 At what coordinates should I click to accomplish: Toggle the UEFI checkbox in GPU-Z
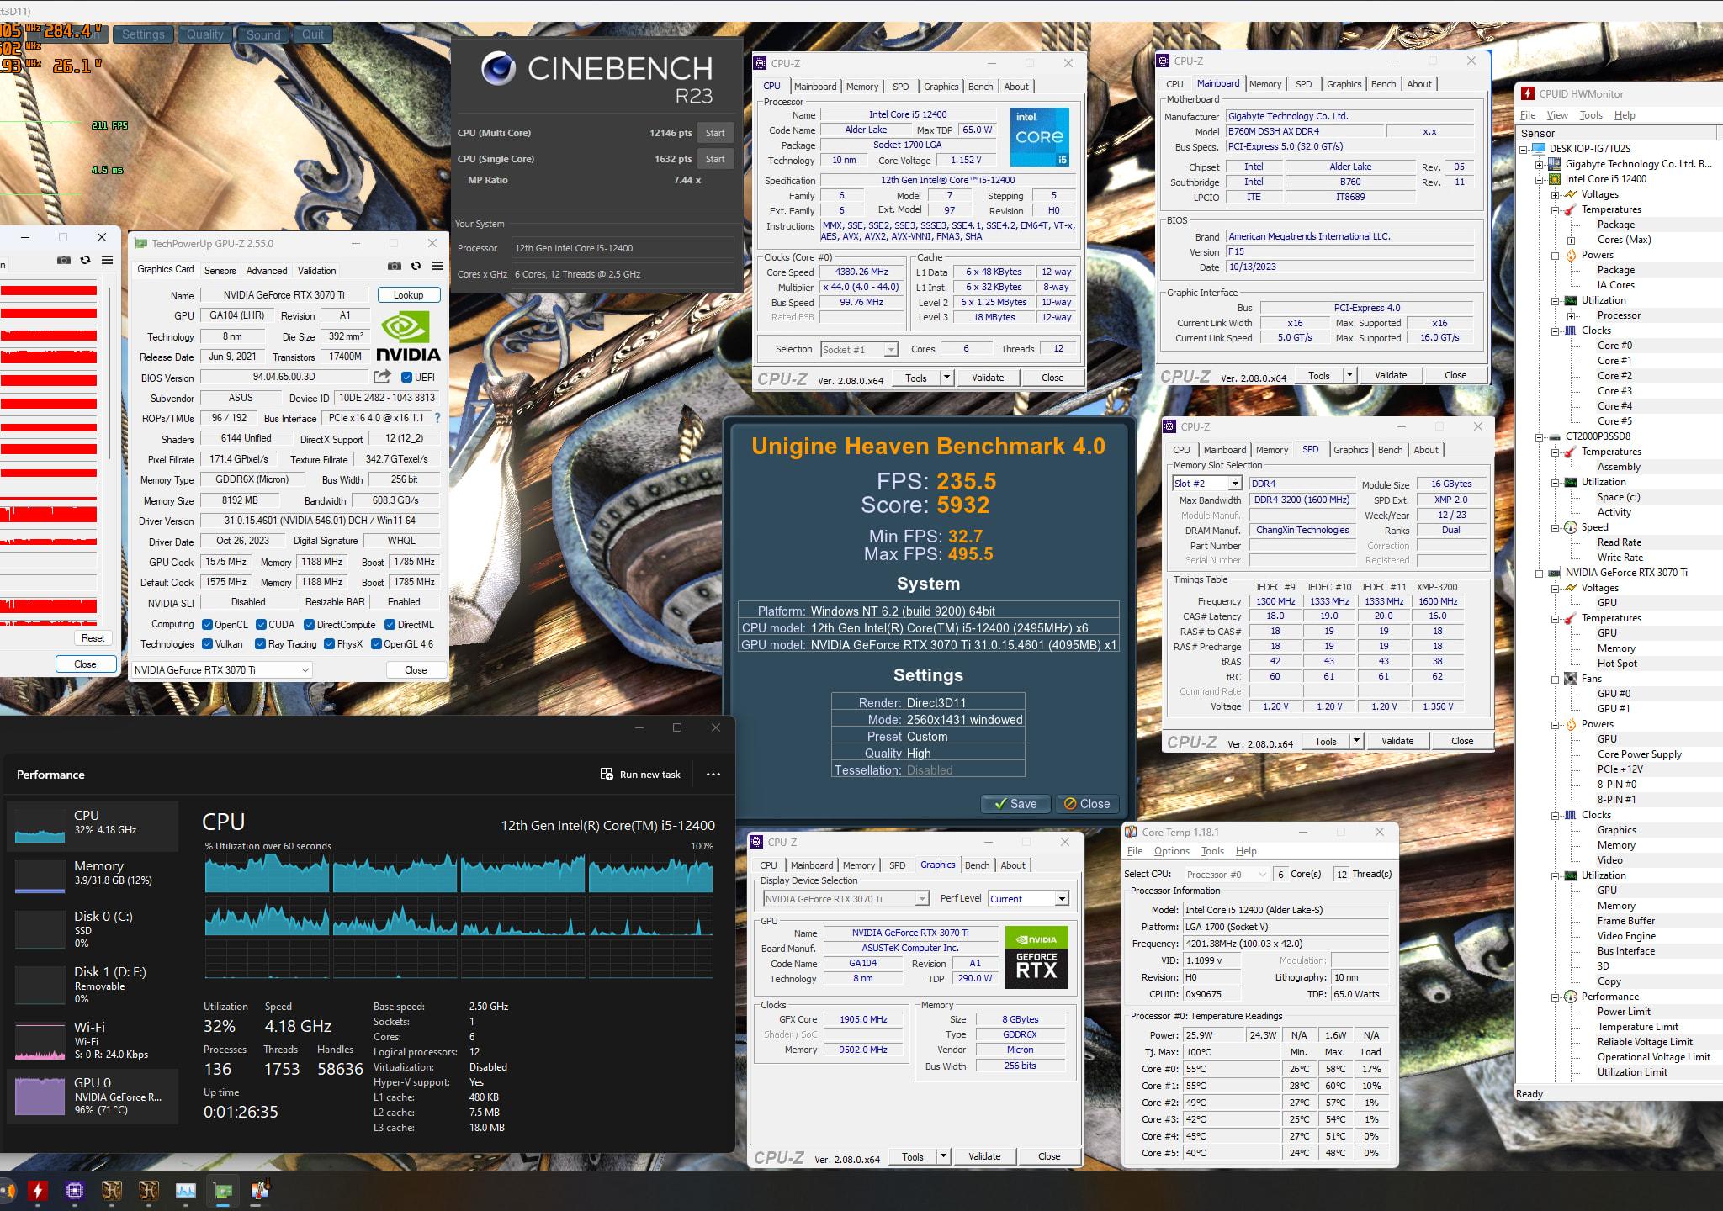point(407,377)
